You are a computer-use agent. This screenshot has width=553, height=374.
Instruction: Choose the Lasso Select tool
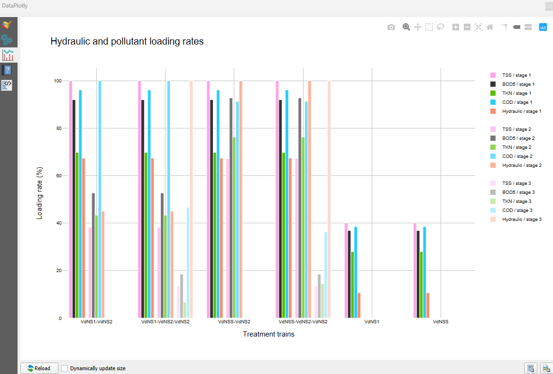(441, 27)
